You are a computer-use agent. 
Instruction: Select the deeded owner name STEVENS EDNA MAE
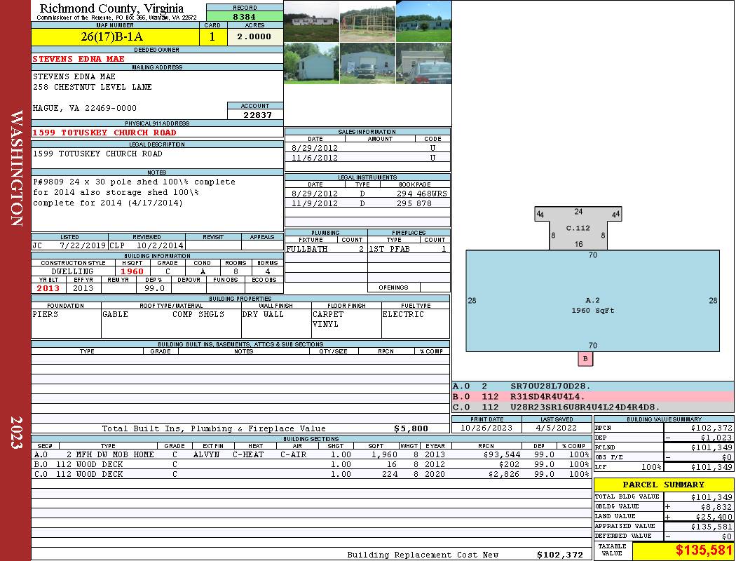pos(79,59)
